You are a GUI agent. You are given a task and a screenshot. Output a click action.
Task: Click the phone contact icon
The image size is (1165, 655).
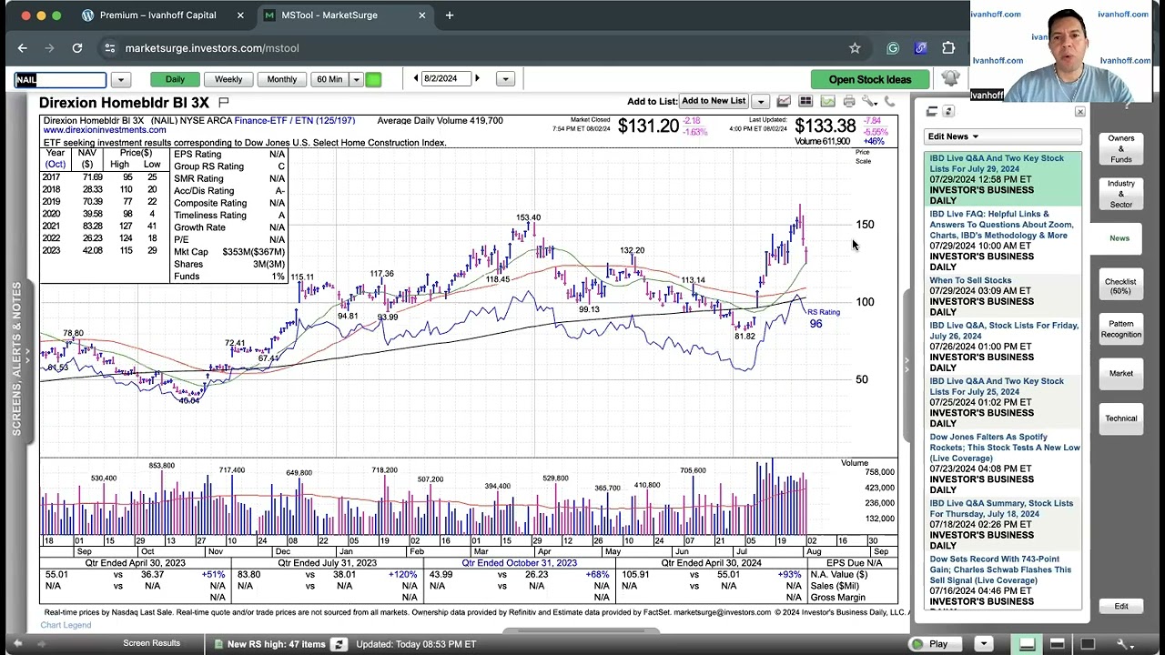tap(889, 101)
